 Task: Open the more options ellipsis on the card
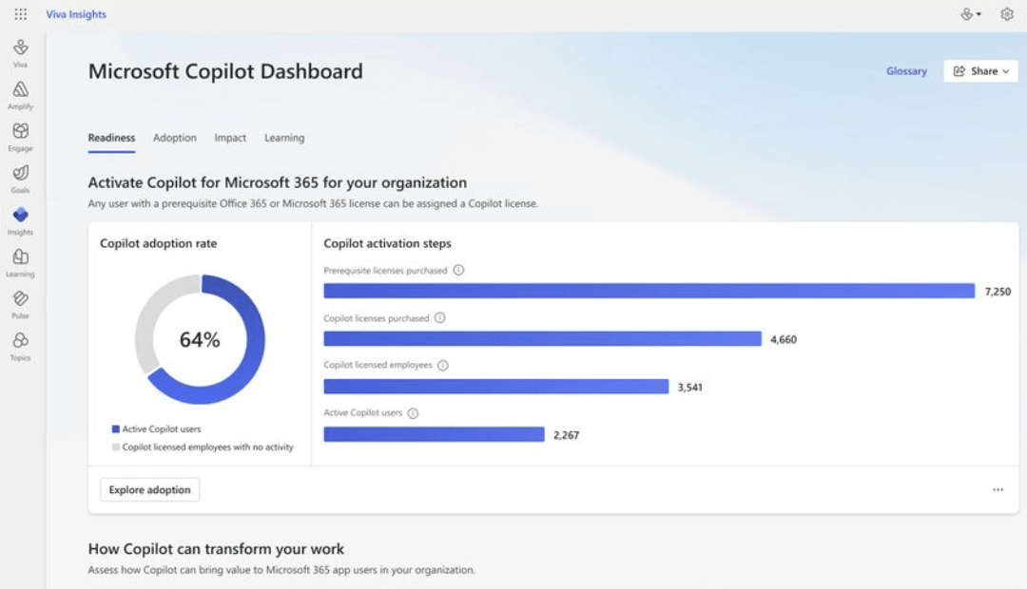(998, 488)
